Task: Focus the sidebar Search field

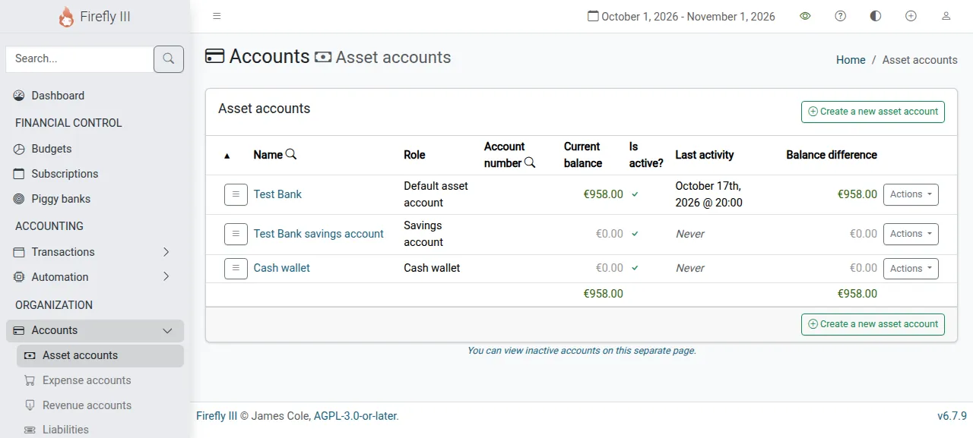Action: (x=79, y=59)
